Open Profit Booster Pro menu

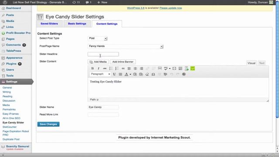pos(18,33)
